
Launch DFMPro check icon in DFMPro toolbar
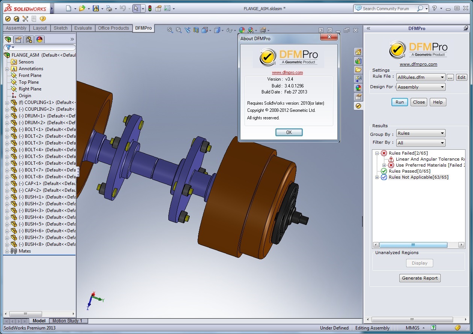(x=8, y=19)
